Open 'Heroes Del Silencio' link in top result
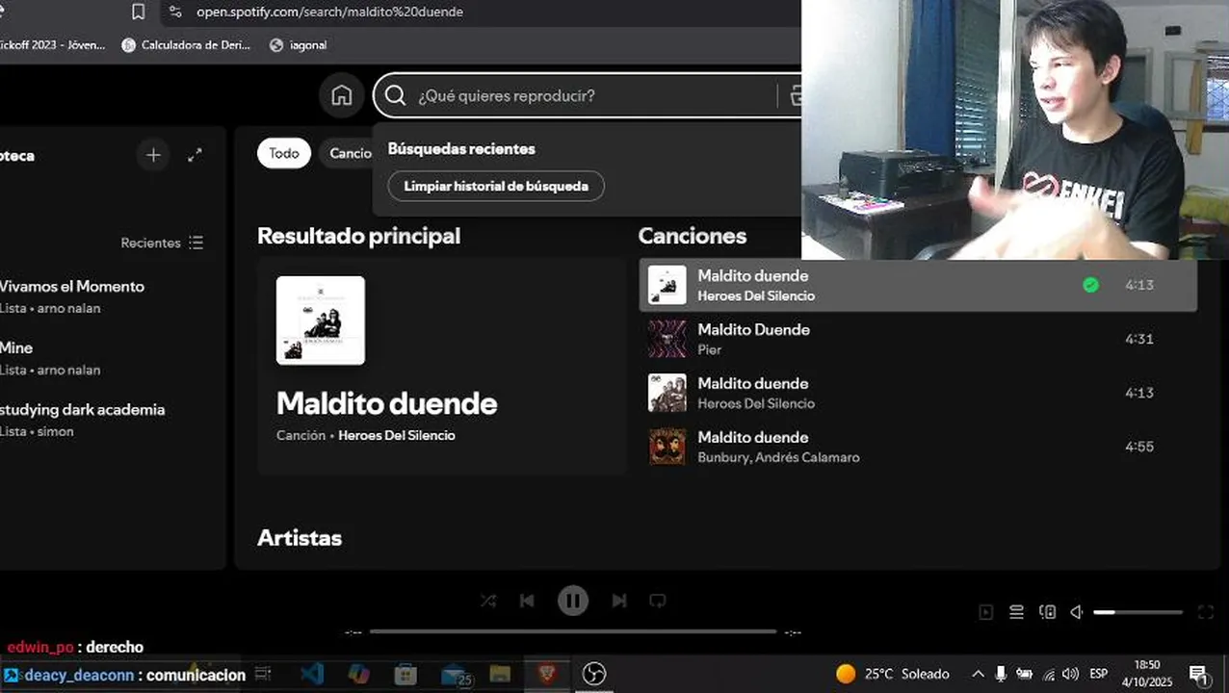This screenshot has height=693, width=1229. 397,435
